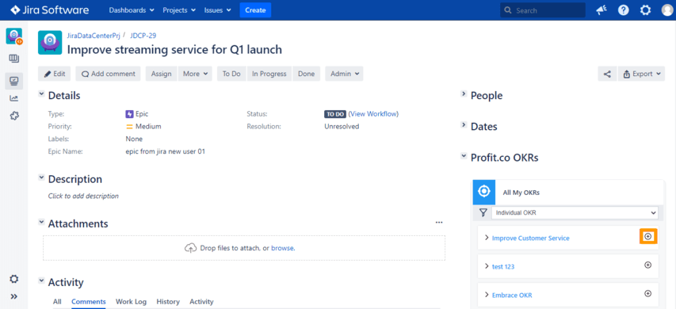Click the plus icon for Improve Customer Service
This screenshot has width=676, height=309.
[647, 237]
